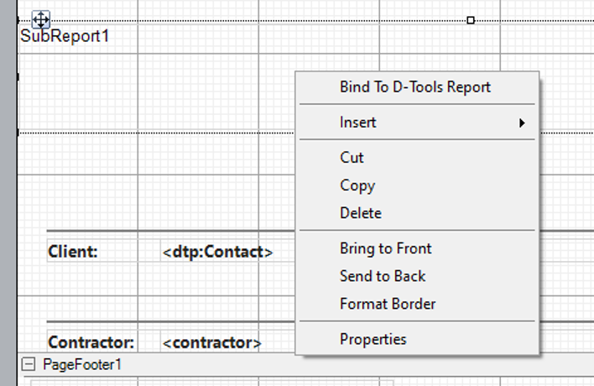The width and height of the screenshot is (594, 386).
Task: Select the <contractor> text field
Action: [211, 342]
